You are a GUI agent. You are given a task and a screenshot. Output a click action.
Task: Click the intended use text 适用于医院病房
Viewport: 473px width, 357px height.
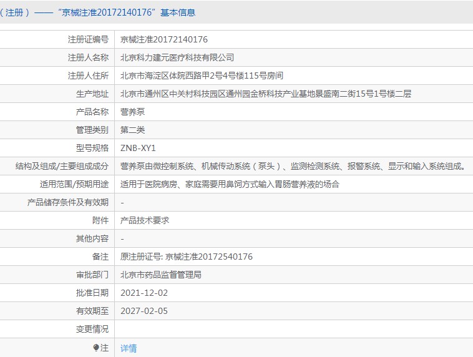tap(230, 184)
